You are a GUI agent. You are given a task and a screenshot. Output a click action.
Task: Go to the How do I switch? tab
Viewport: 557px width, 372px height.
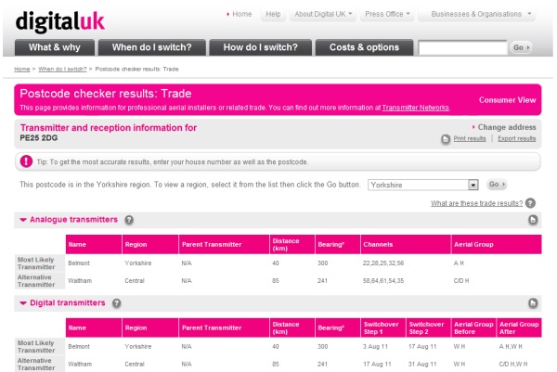pyautogui.click(x=260, y=47)
